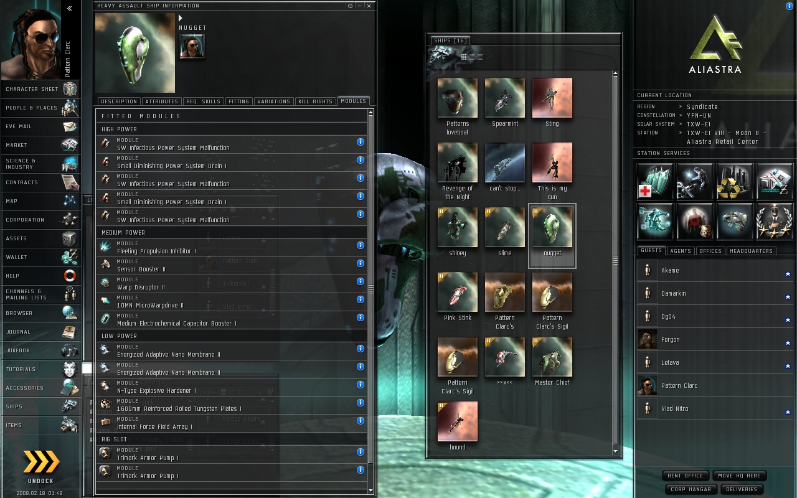The image size is (797, 498).
Task: Open the cyan robotic-arm station service icon
Action: tap(655, 221)
